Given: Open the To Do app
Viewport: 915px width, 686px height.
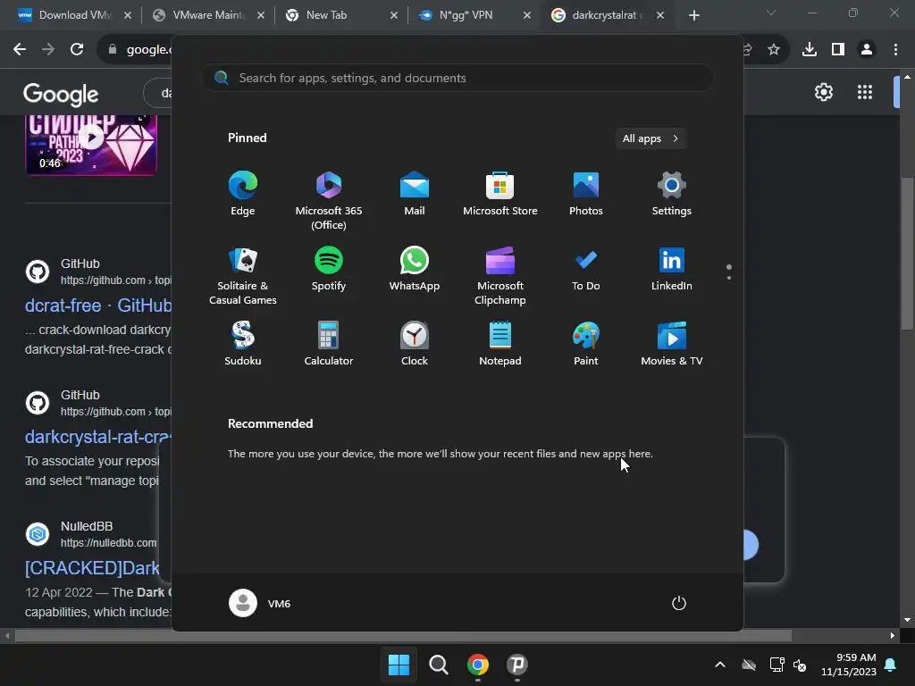Looking at the screenshot, I should coord(586,269).
